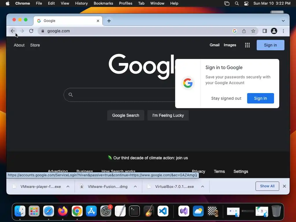Click I'm Feeling Lucky button
The width and height of the screenshot is (296, 222).
tap(168, 115)
